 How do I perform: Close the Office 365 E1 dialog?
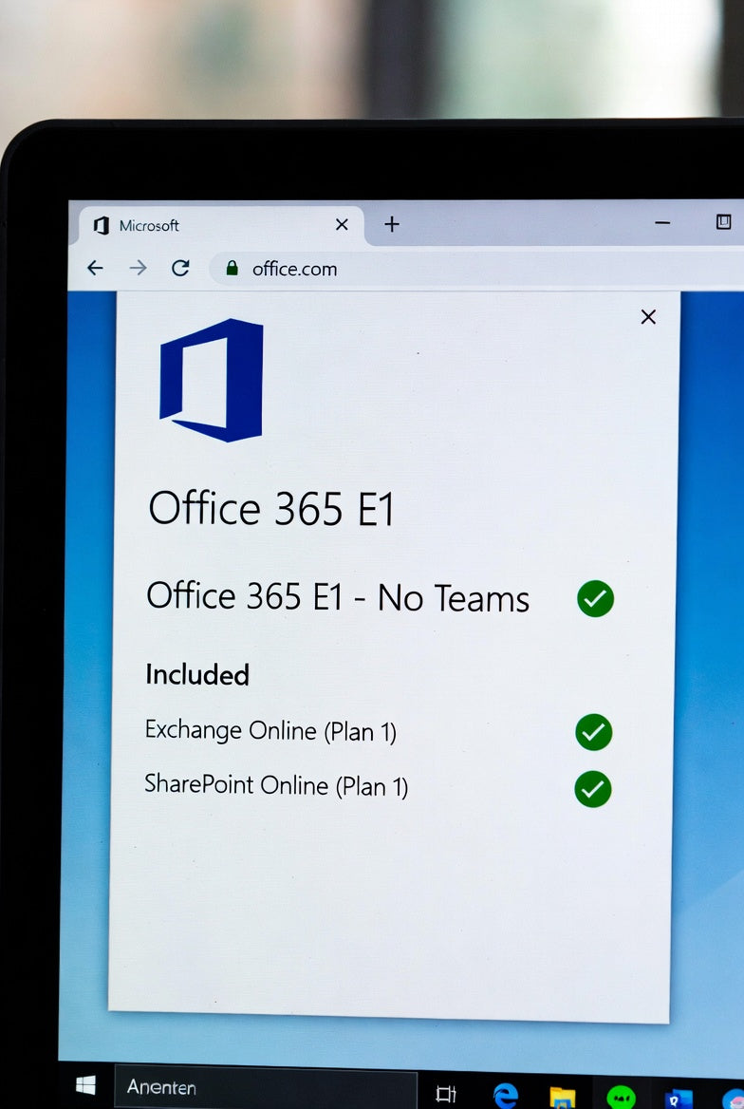click(x=648, y=317)
